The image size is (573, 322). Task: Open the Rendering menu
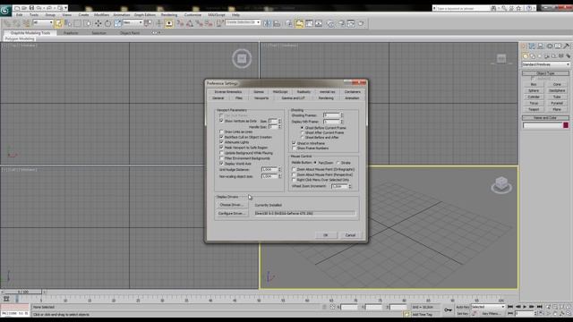[169, 15]
